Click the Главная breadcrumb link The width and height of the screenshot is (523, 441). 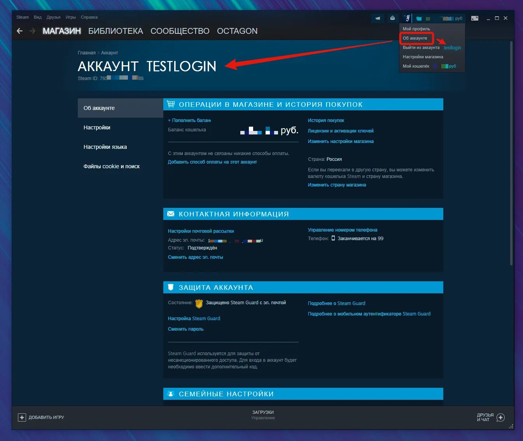87,53
